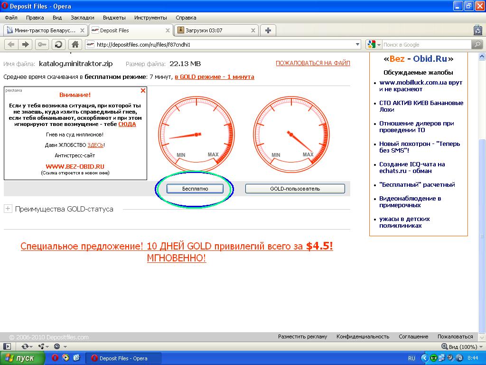Launch media player from quick launch
Viewport: 486px width, 365px height.
65,358
